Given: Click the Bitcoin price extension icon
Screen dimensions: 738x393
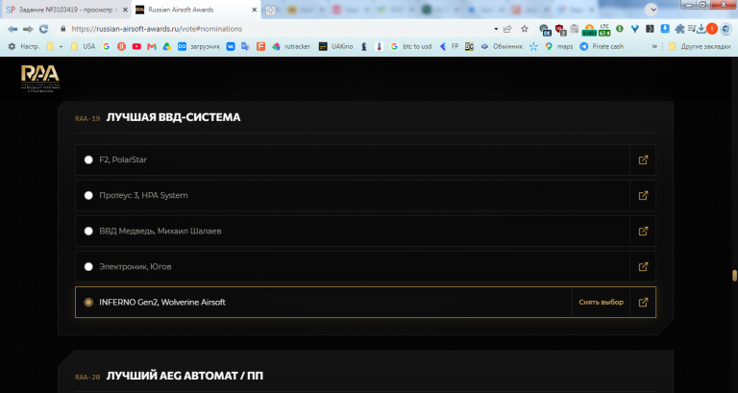Looking at the screenshot, I should coord(589,30).
